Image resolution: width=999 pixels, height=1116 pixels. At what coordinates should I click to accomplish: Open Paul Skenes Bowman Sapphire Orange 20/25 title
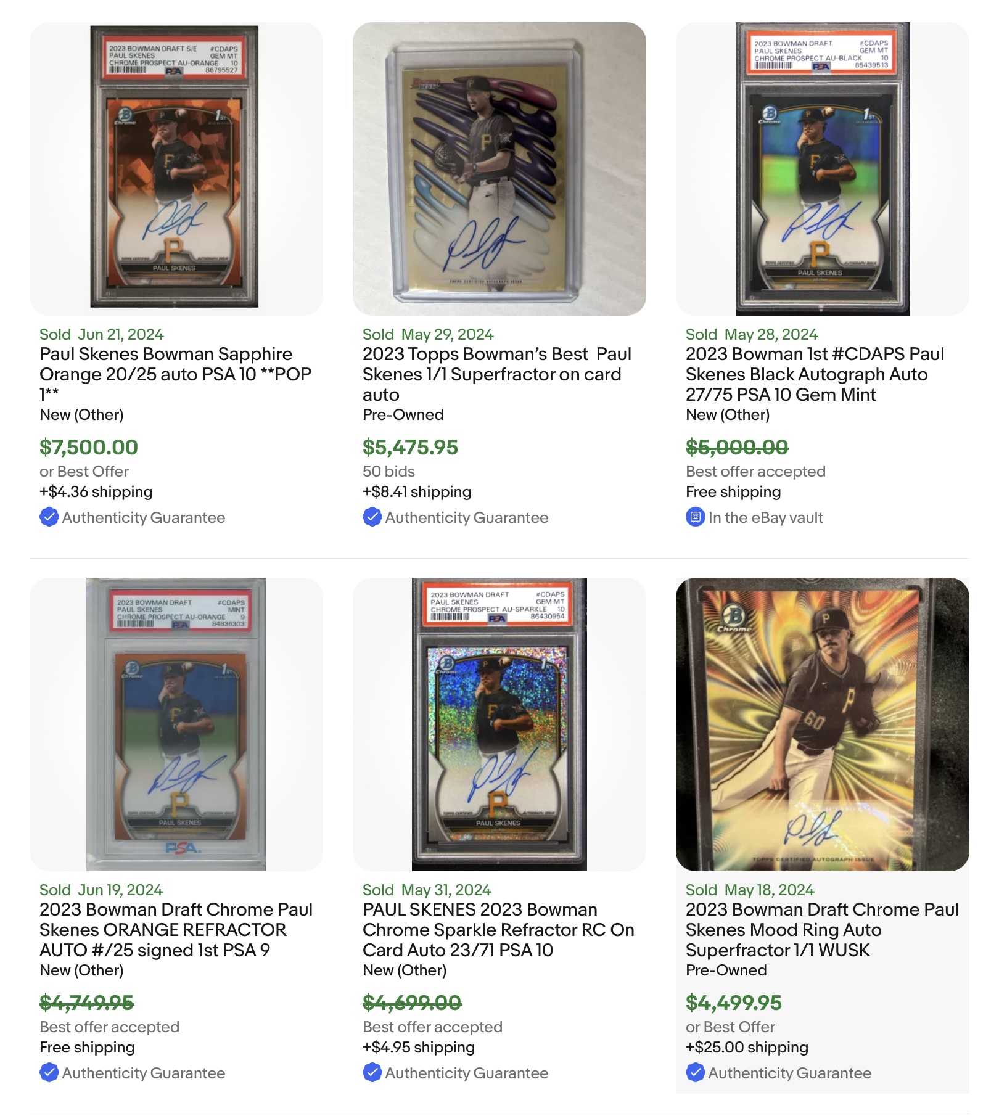coord(176,374)
